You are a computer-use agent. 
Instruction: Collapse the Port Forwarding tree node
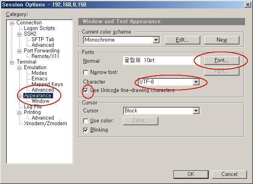pos(19,51)
